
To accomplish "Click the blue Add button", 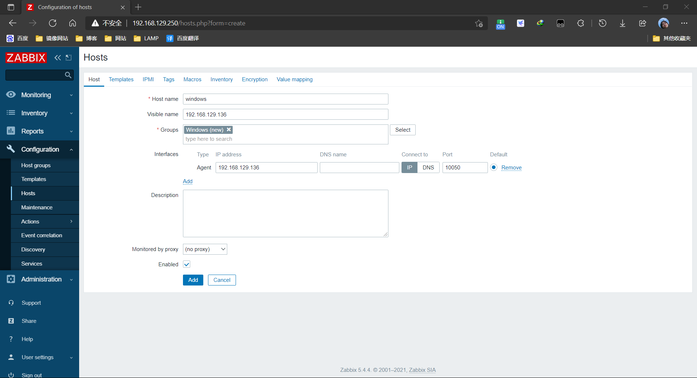I will click(193, 280).
